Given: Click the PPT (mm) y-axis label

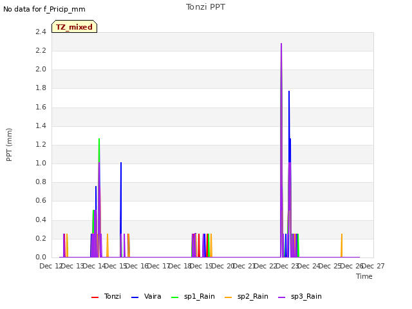Looking at the screenshot, I should 9,145.
